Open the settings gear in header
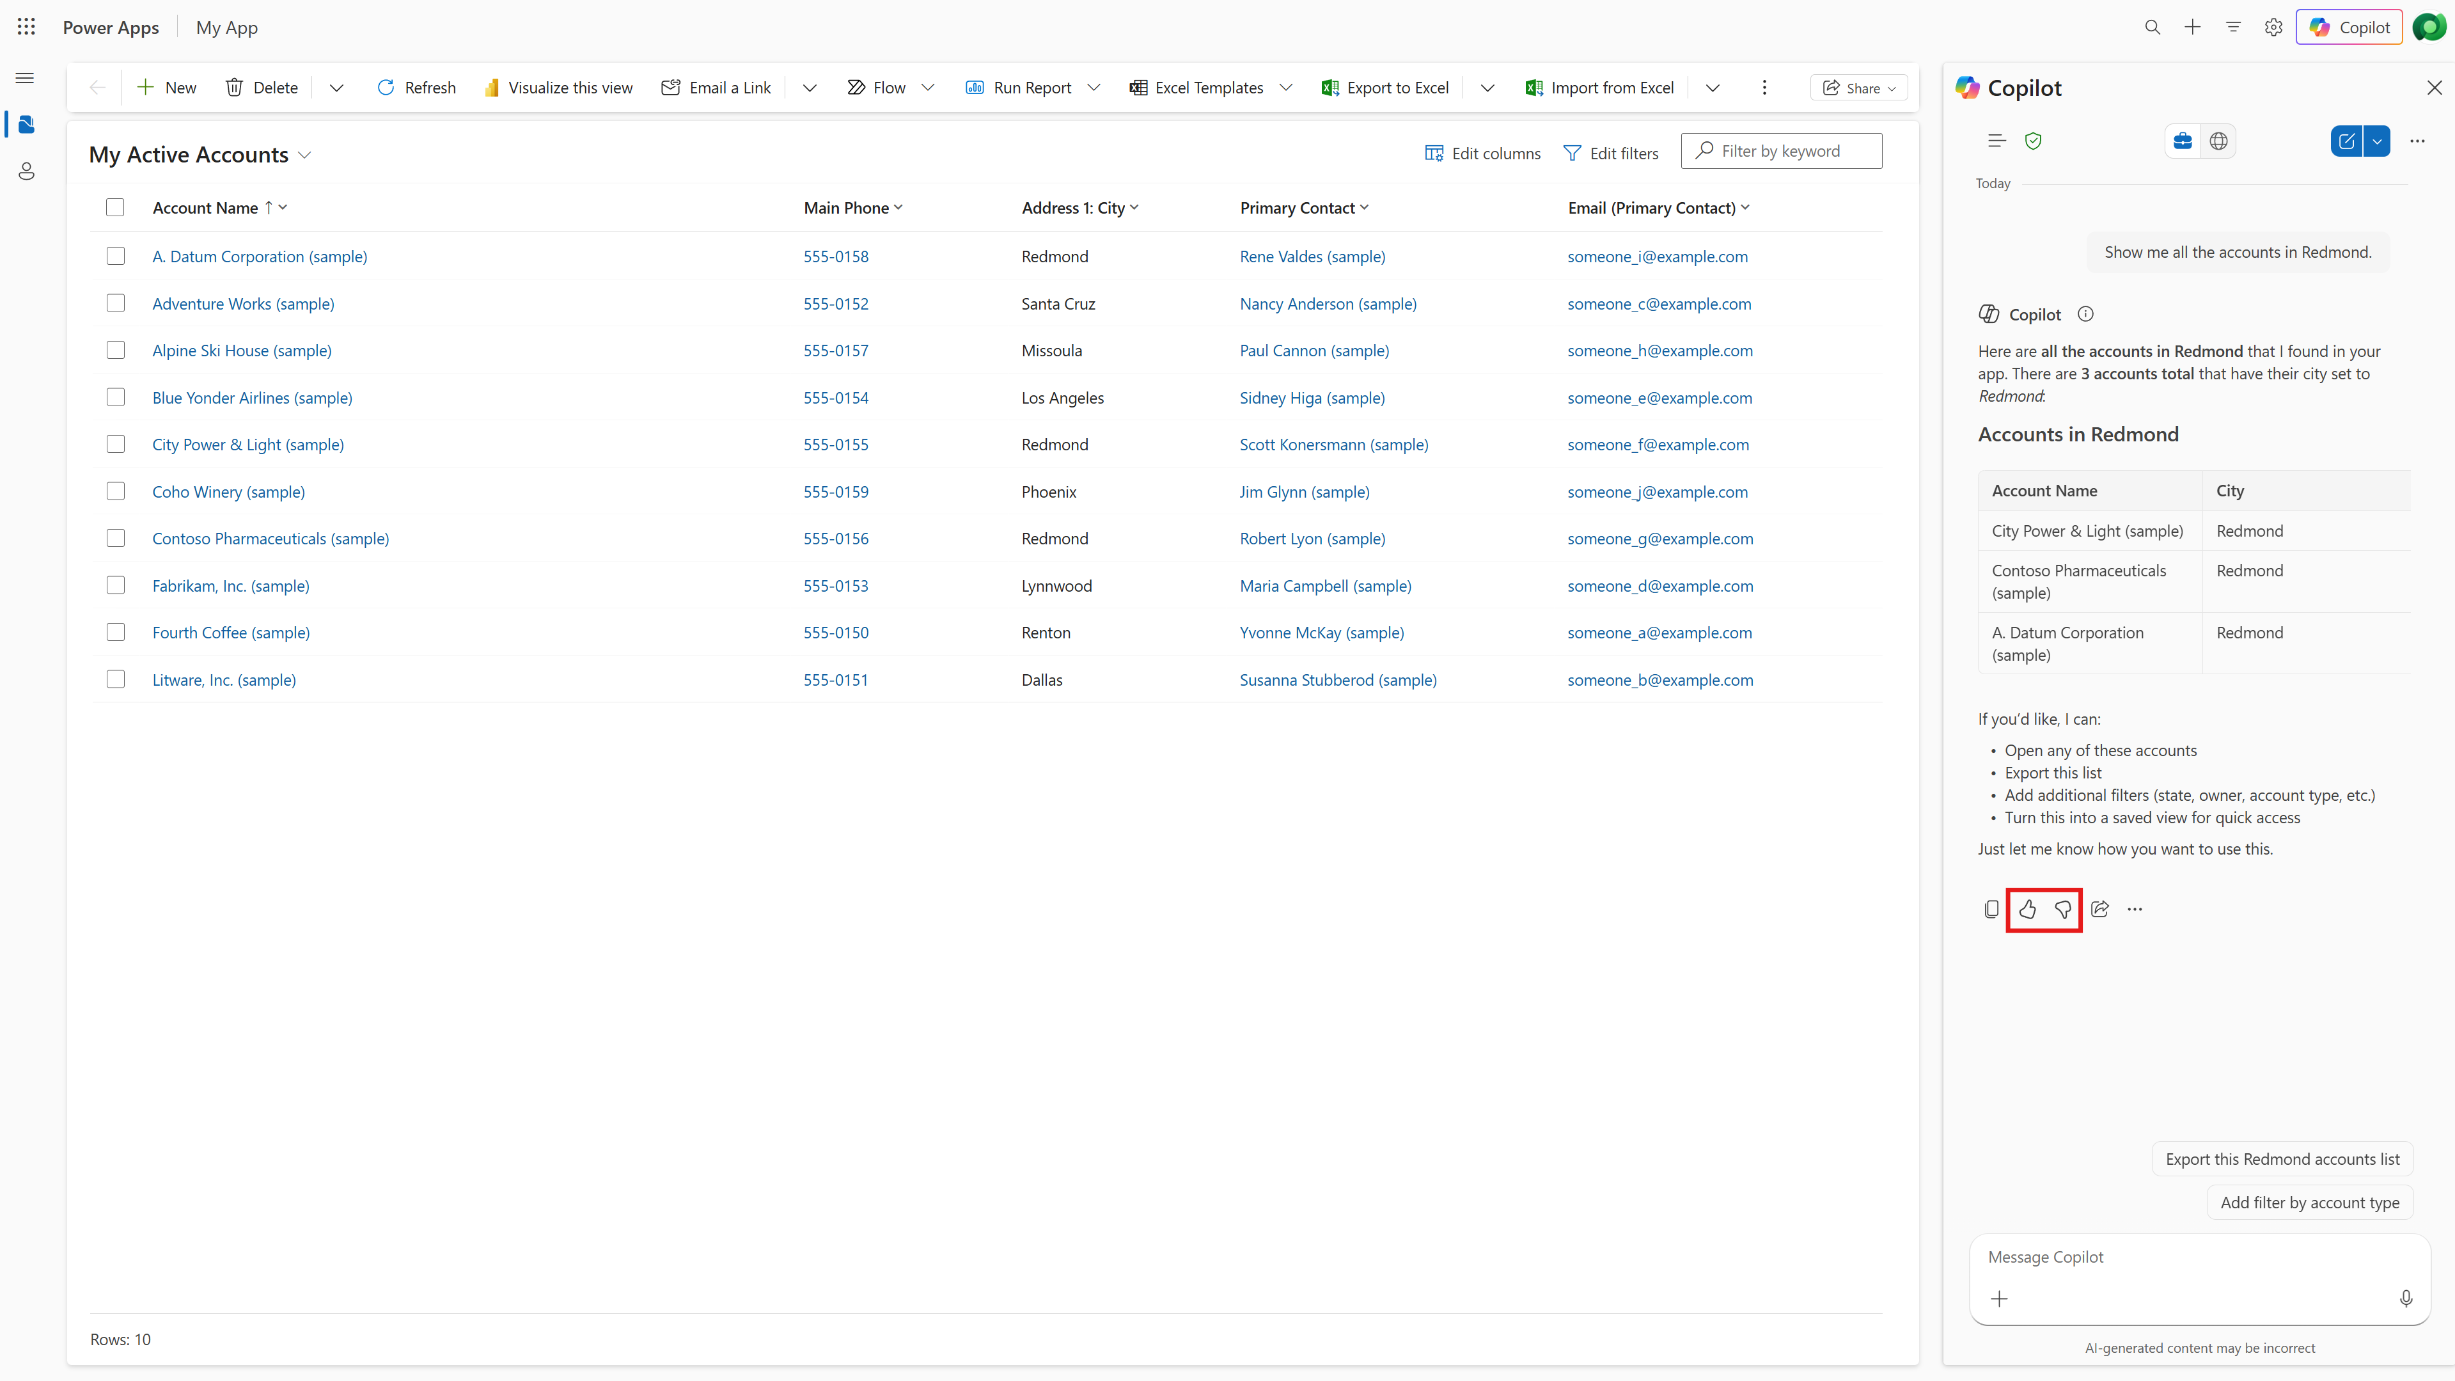Screen dimensions: 2455x1381 click(x=2274, y=28)
